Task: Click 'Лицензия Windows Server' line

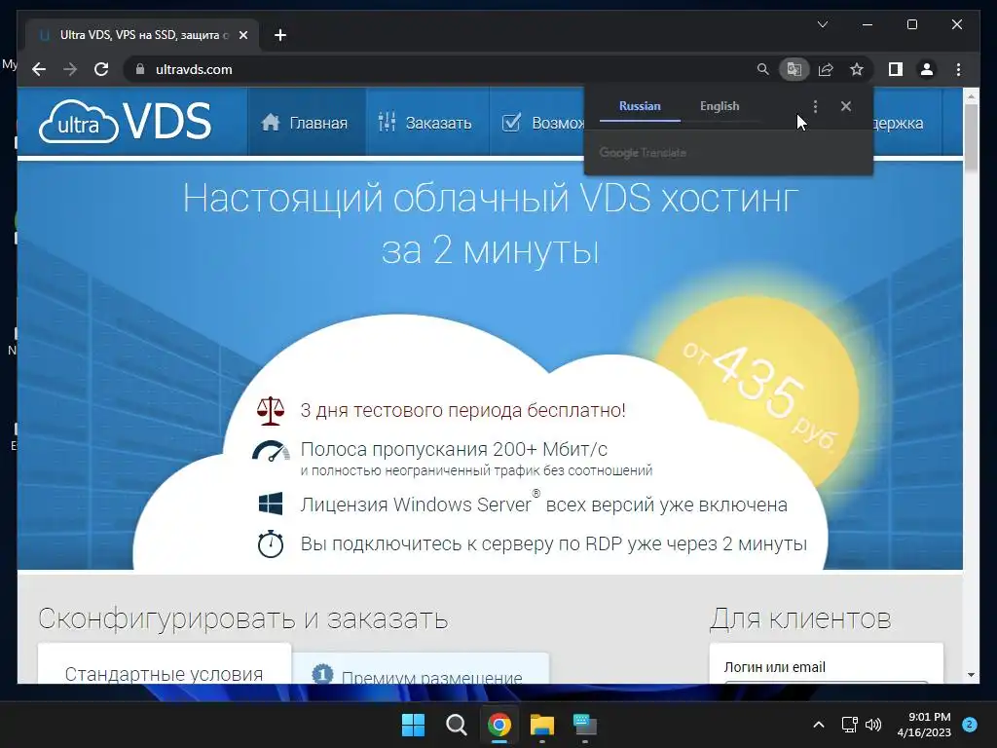Action: [x=543, y=504]
